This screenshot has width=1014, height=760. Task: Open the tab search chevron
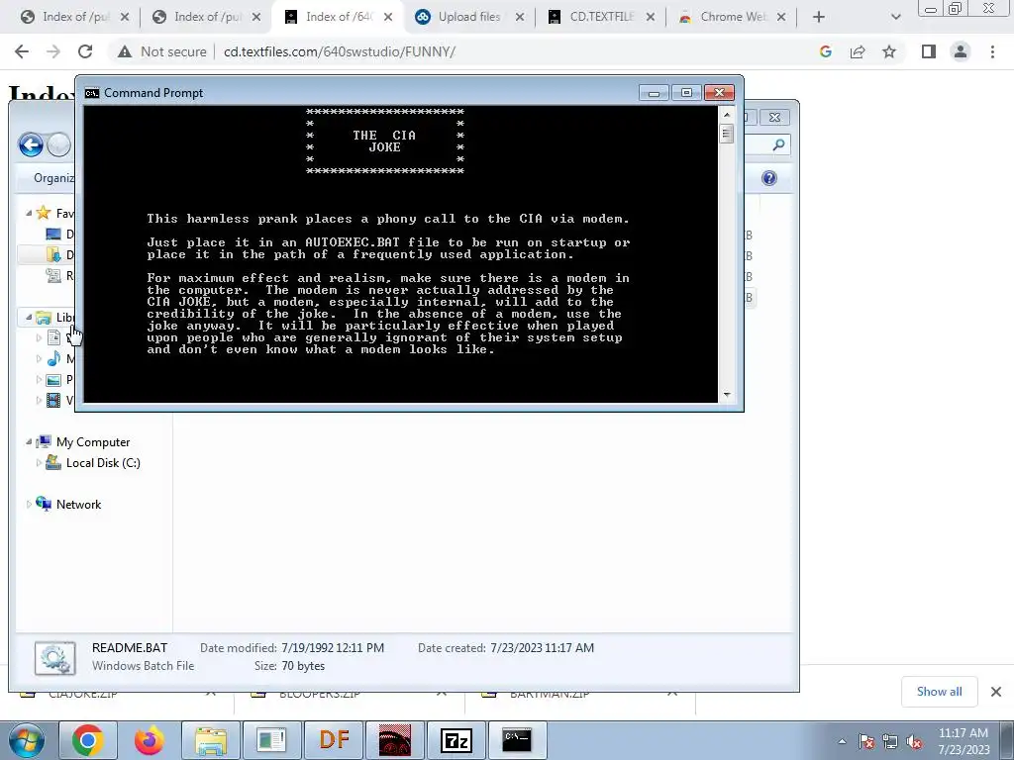(x=895, y=18)
